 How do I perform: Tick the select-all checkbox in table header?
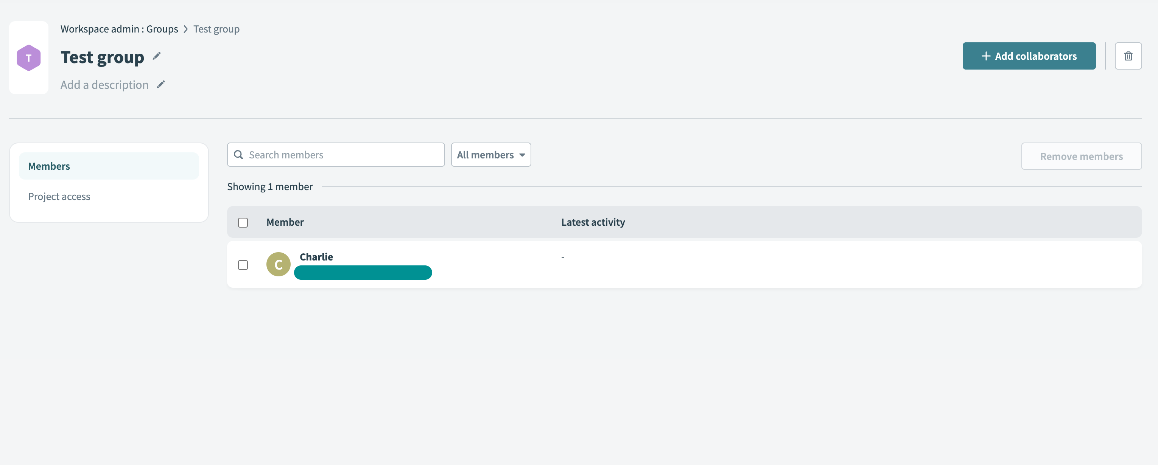click(x=243, y=222)
